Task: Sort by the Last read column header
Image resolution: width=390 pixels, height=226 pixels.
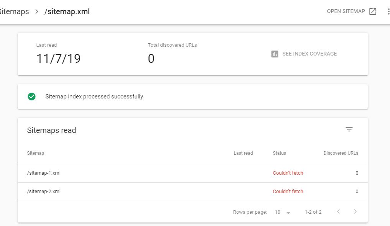Action: tap(243, 153)
